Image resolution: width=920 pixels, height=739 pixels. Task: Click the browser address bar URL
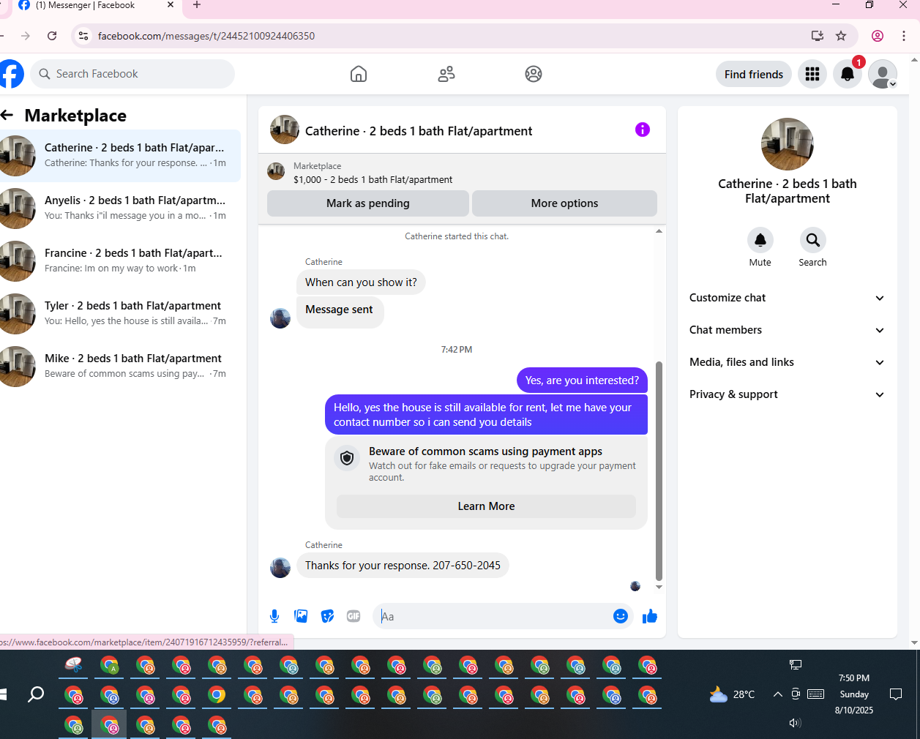206,36
